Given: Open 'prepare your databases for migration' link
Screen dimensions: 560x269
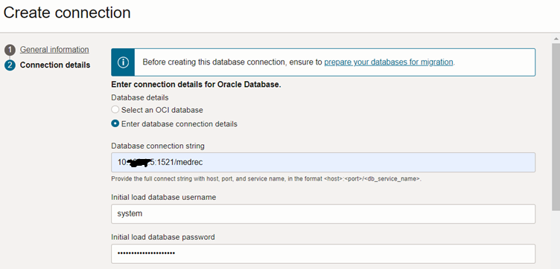Looking at the screenshot, I should coord(389,62).
